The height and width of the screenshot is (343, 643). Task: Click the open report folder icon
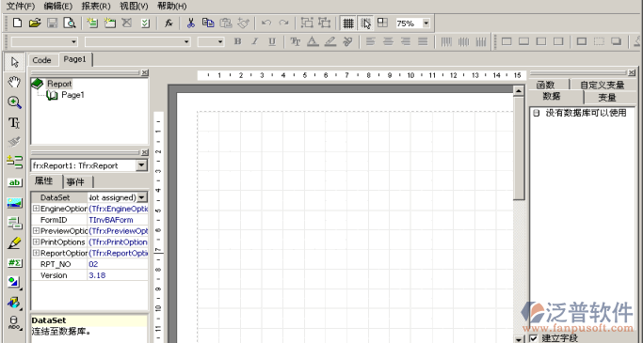coord(35,23)
